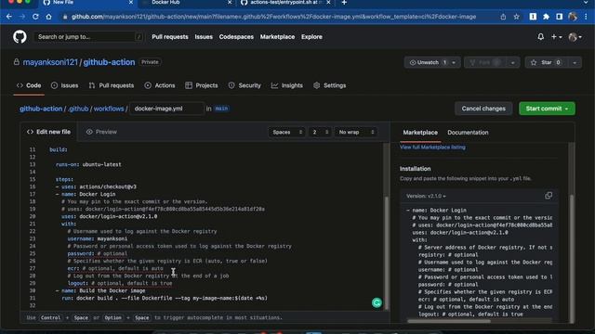
Task: Click the GitHub Octocat logo
Action: [20, 37]
